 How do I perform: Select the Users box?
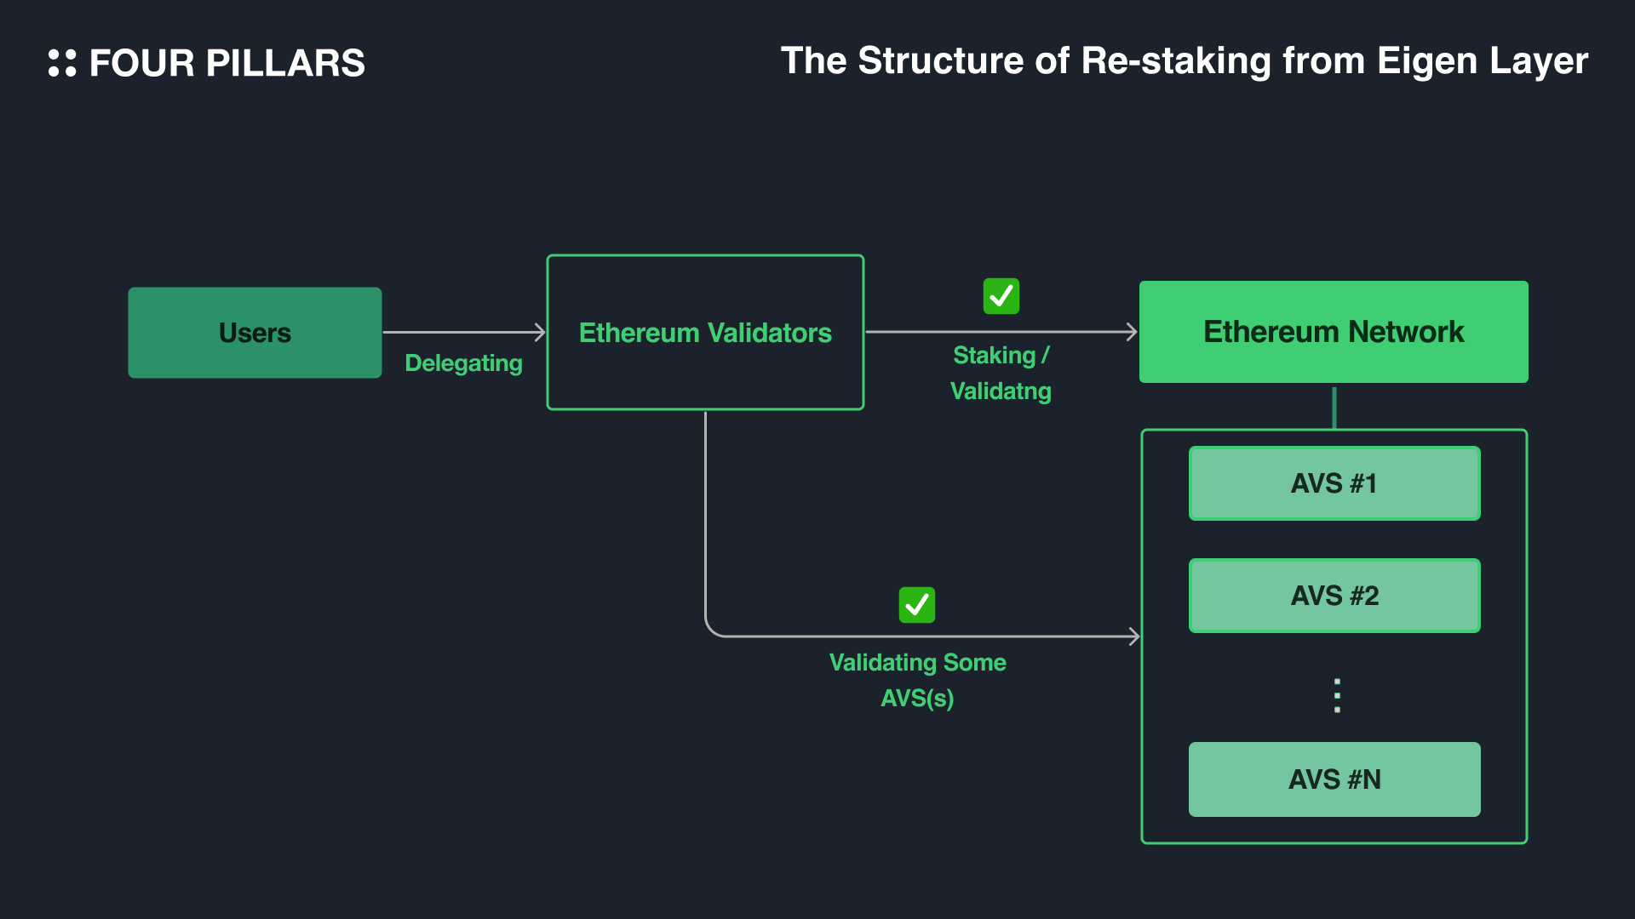[255, 333]
